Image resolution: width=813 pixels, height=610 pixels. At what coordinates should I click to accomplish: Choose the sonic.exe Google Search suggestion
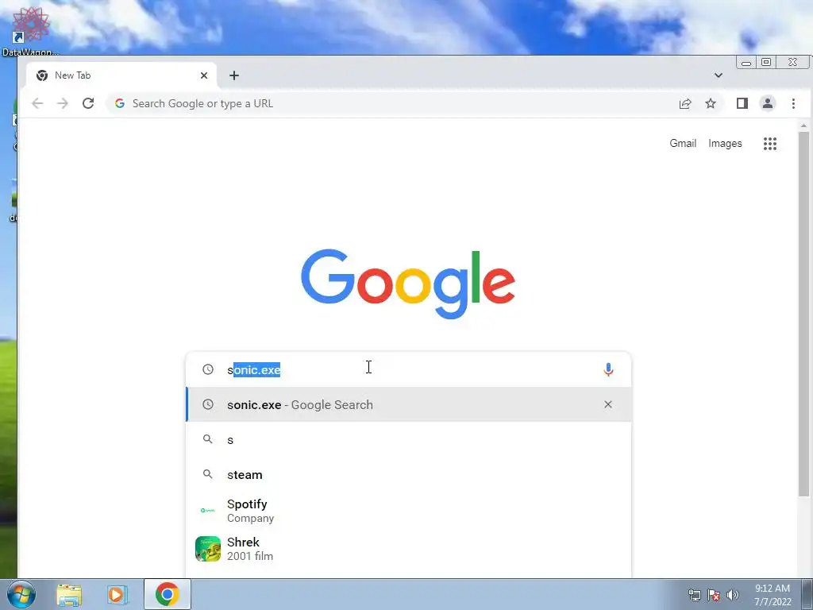tap(409, 404)
